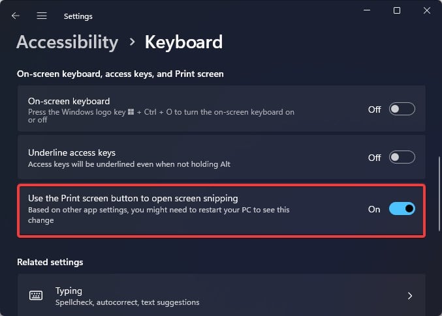This screenshot has width=442, height=316.
Task: Click the back arrow icon
Action: click(x=16, y=16)
